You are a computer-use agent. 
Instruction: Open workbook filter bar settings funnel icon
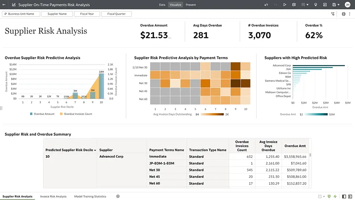point(333,14)
